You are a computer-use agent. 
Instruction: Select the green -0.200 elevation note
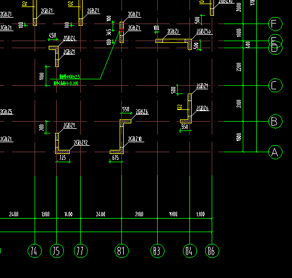66,83
